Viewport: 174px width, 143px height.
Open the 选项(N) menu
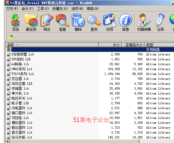pyautogui.click(x=77, y=9)
